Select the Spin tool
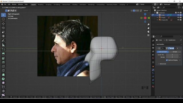 3,79
